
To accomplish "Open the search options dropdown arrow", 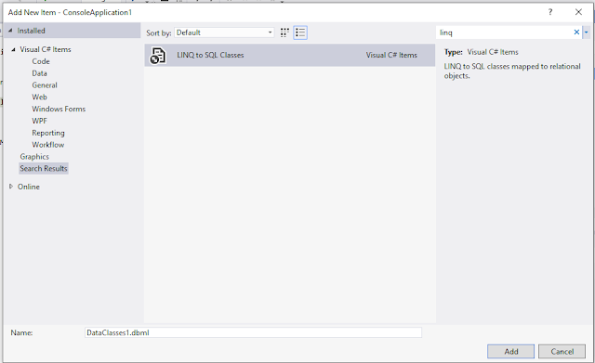I will [x=587, y=32].
